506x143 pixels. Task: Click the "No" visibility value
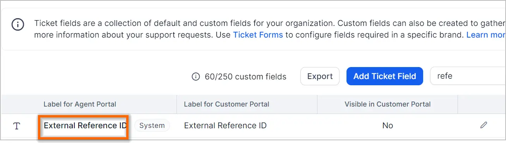pyautogui.click(x=388, y=126)
